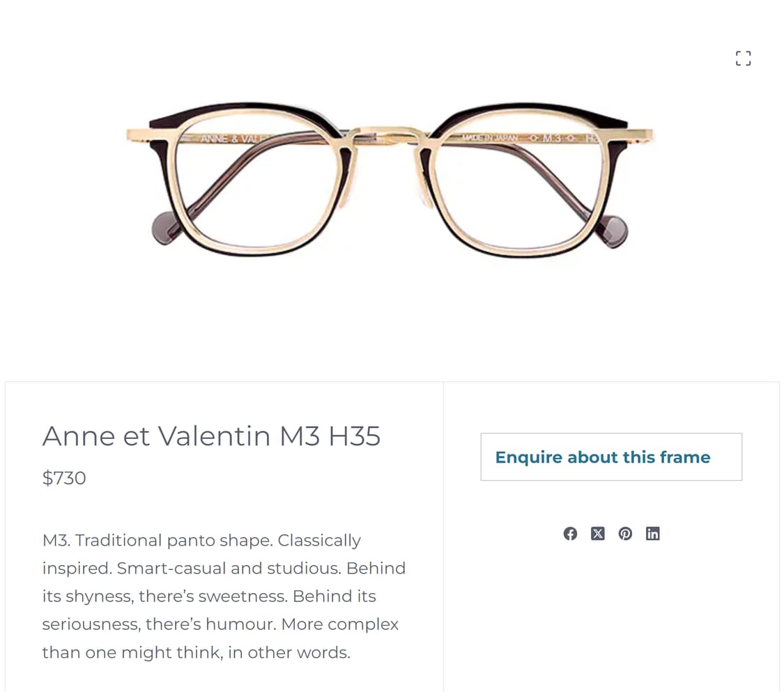Share this frame on Facebook
This screenshot has height=692, width=784.
(570, 534)
